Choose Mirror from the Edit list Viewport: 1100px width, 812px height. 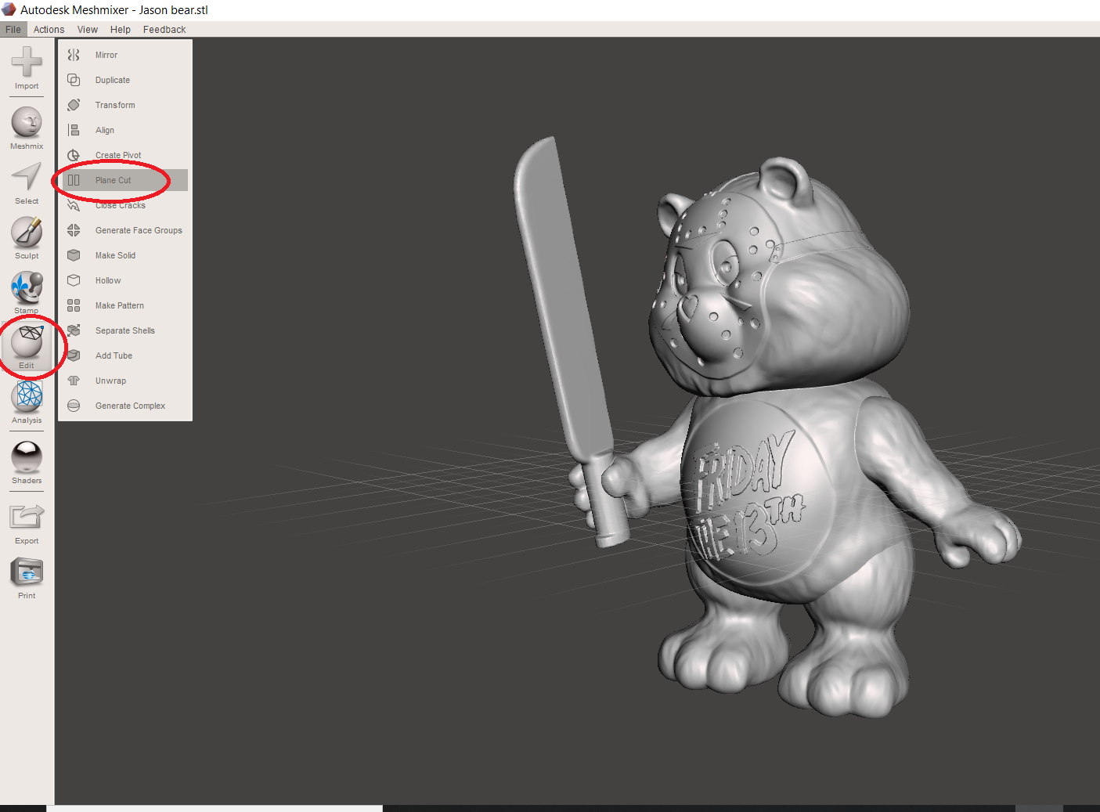tap(125, 55)
